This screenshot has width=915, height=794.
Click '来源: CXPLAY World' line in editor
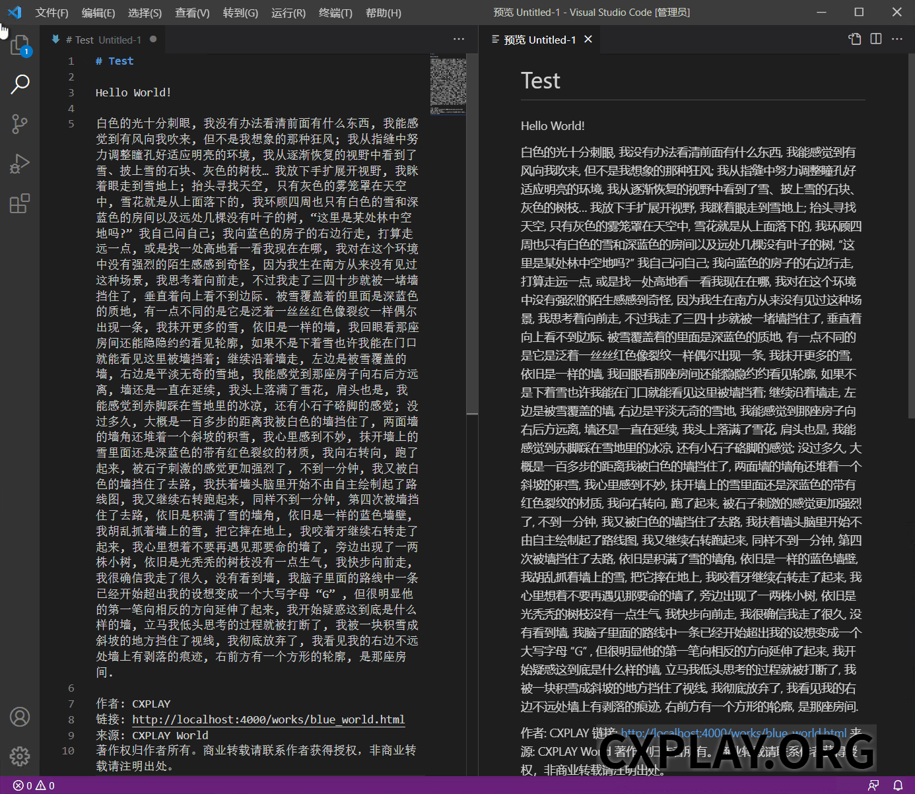(152, 735)
